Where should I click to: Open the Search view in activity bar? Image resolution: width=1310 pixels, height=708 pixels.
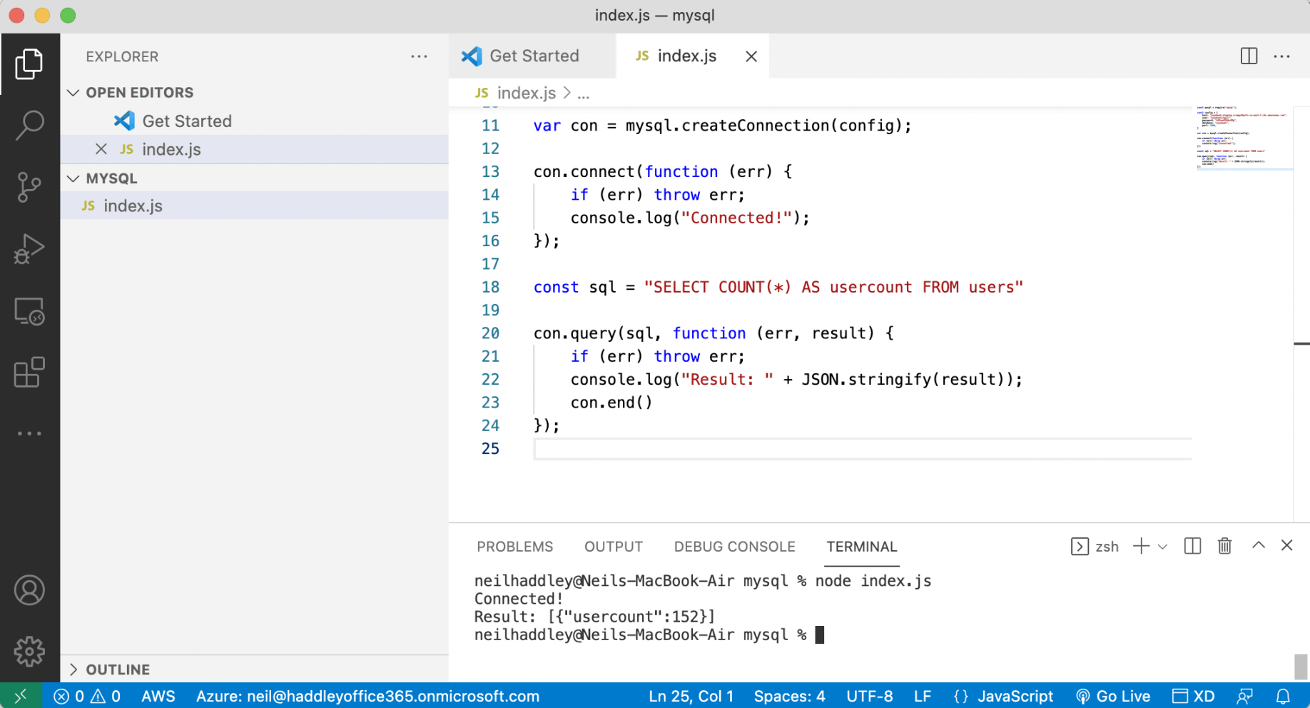[29, 126]
